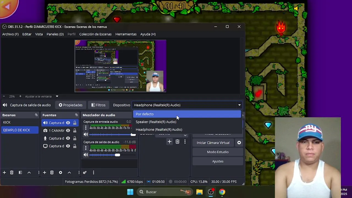Click the Filtros button

[98, 105]
